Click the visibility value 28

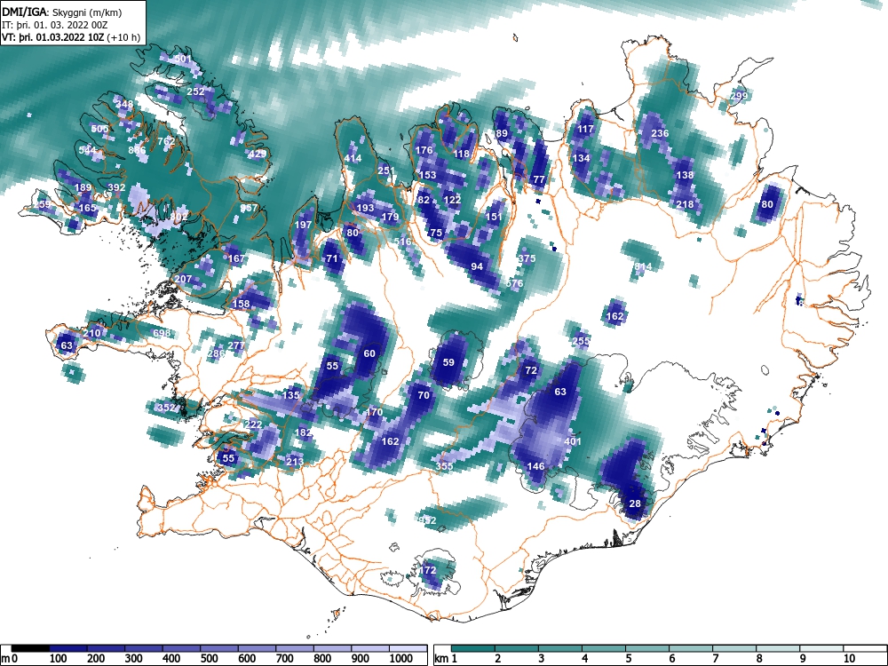635,503
